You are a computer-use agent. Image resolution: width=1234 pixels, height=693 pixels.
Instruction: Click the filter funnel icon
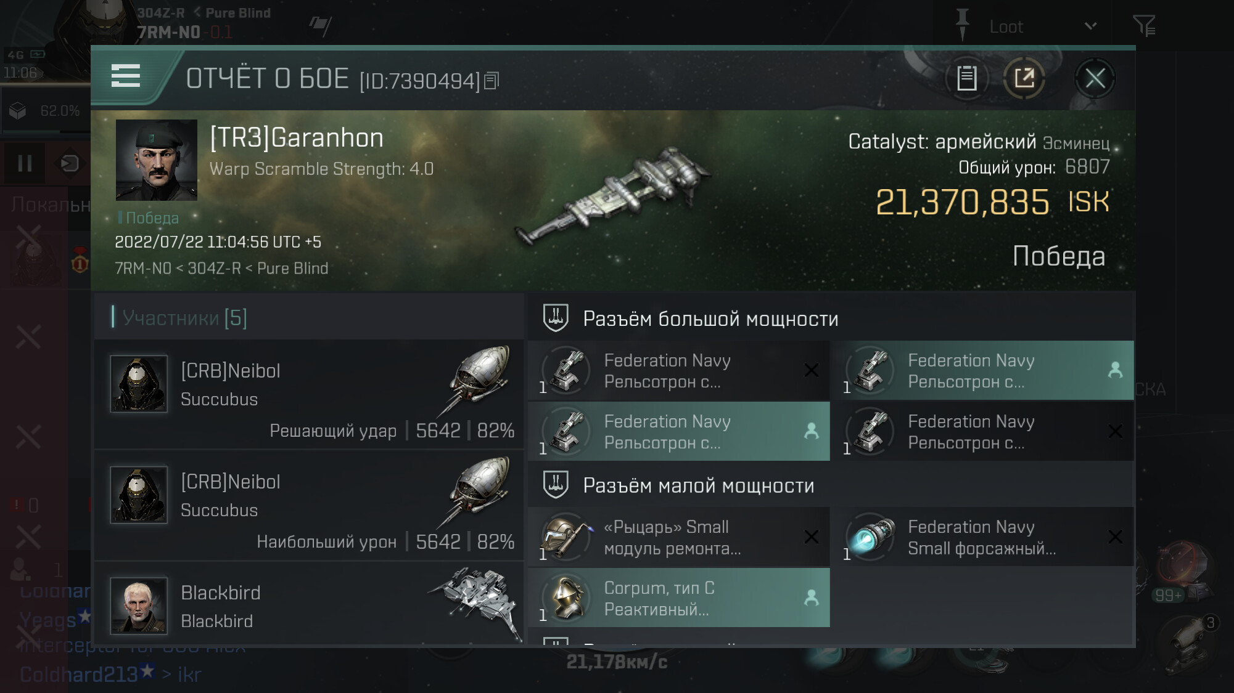(x=1144, y=26)
